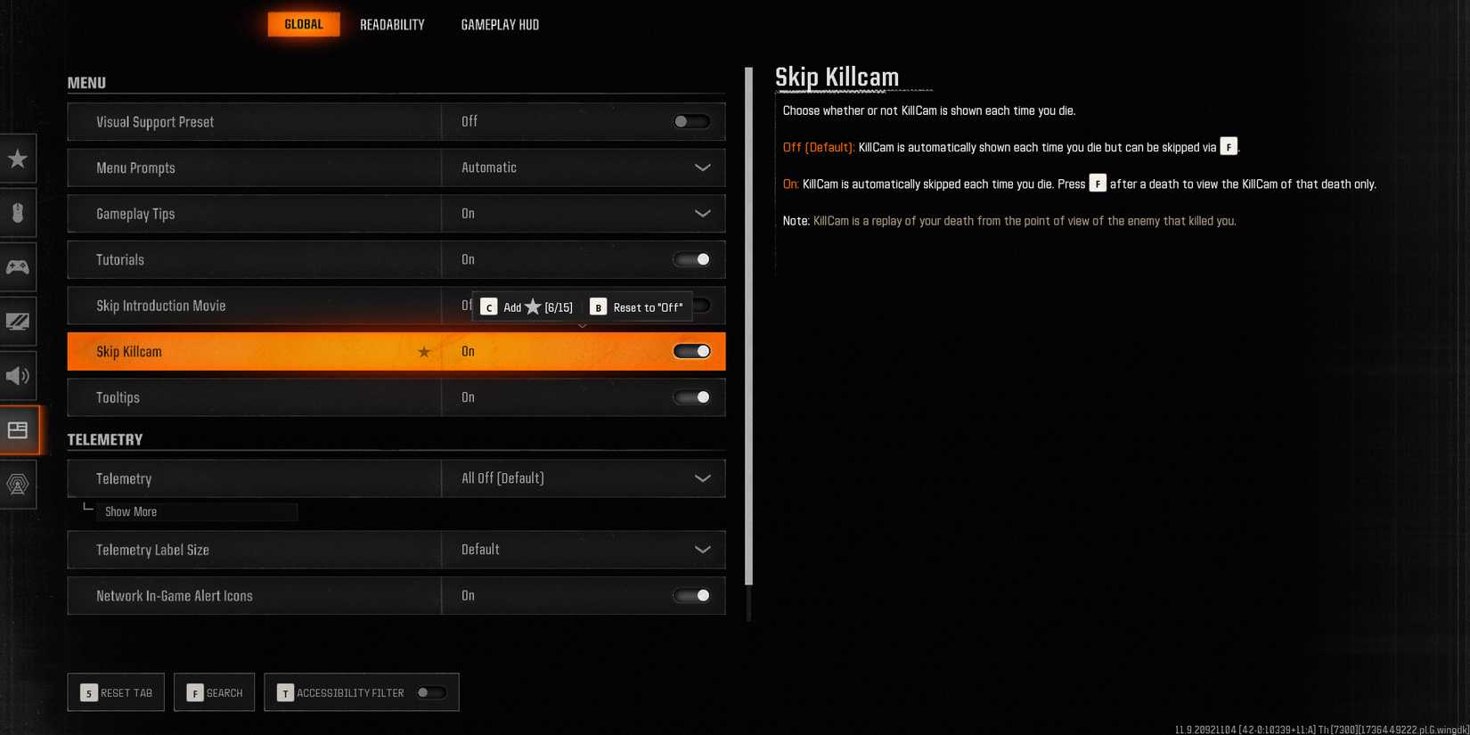Image resolution: width=1470 pixels, height=735 pixels.
Task: Open Account & Network sidebar icon
Action: 18,485
